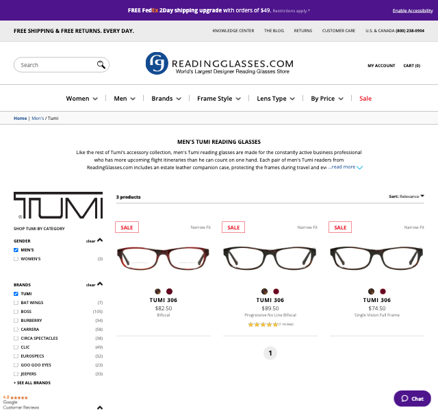438x411 pixels.
Task: Click the ReadingGlasses.com logo
Action: (x=220, y=64)
